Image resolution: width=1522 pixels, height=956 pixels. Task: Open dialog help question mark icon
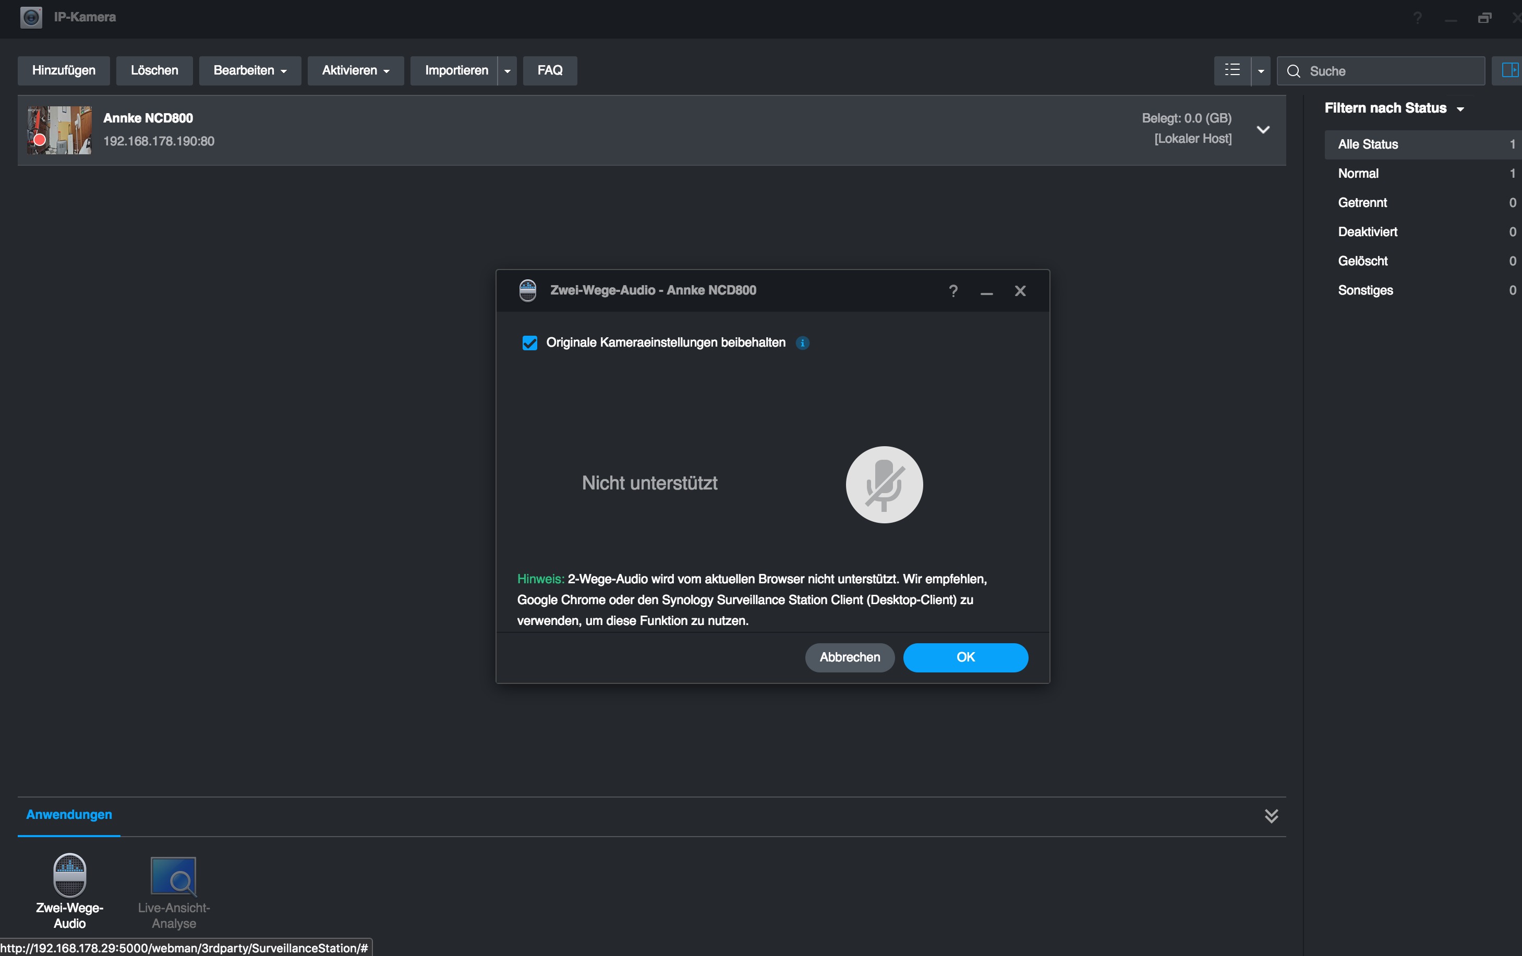tap(952, 291)
